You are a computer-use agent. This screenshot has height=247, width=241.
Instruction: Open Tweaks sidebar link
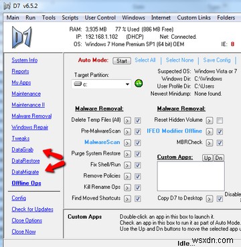[x=21, y=139]
